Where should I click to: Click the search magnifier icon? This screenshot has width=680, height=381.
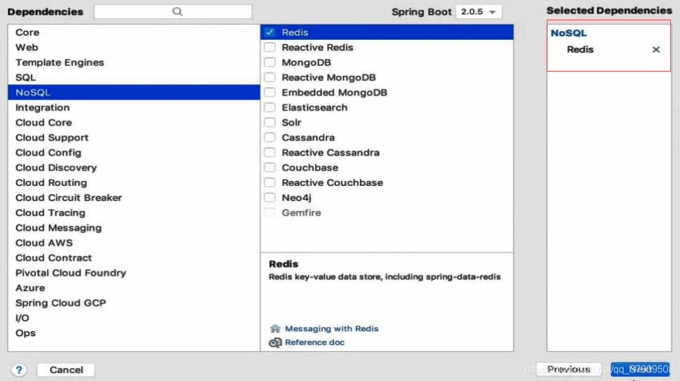pyautogui.click(x=177, y=12)
